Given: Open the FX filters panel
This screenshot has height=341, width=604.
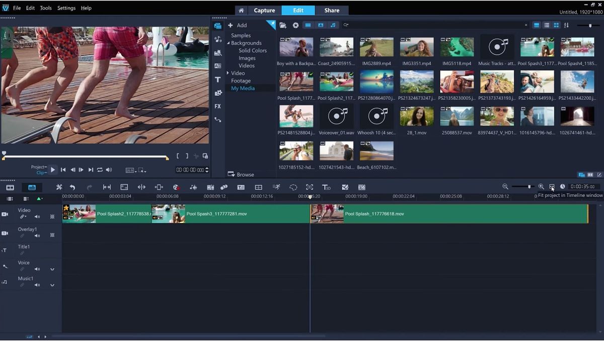Looking at the screenshot, I should coord(217,106).
